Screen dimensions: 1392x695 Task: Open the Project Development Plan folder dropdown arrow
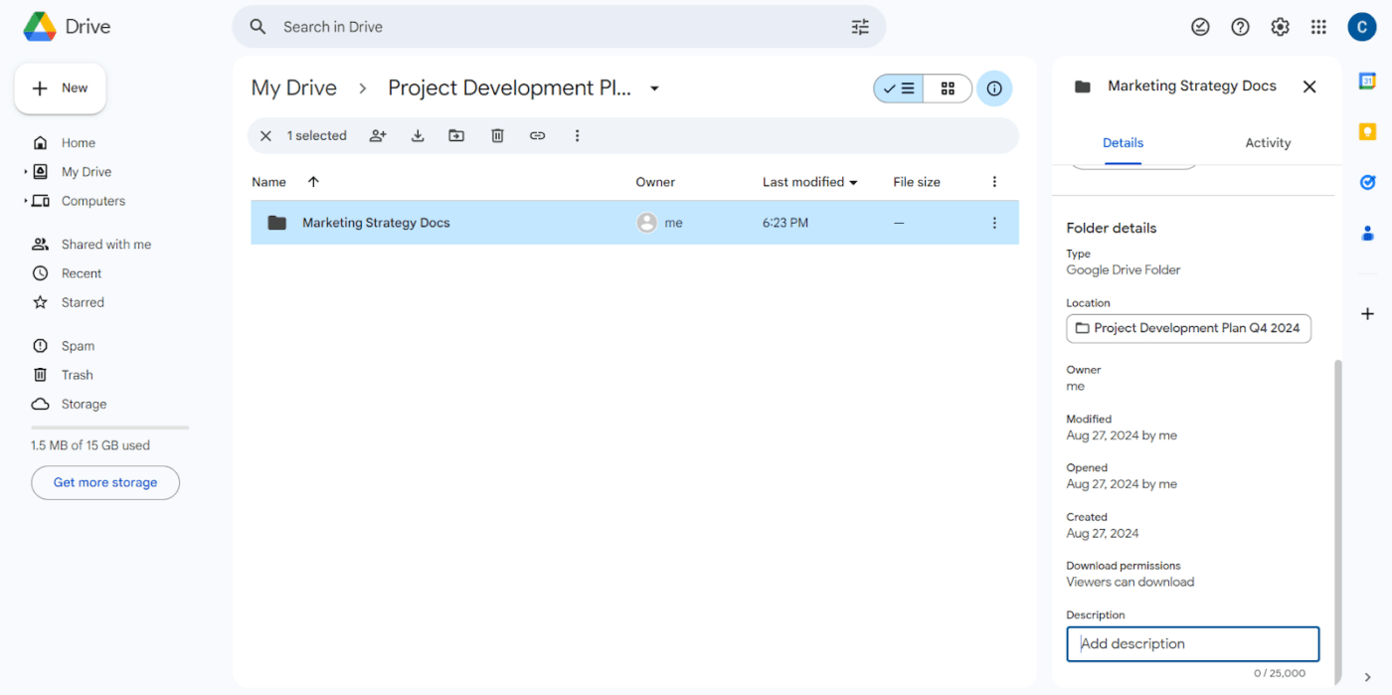coord(654,88)
